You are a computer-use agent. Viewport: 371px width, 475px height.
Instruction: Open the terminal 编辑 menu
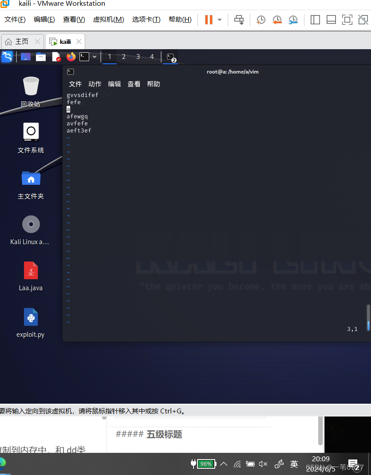coord(114,84)
